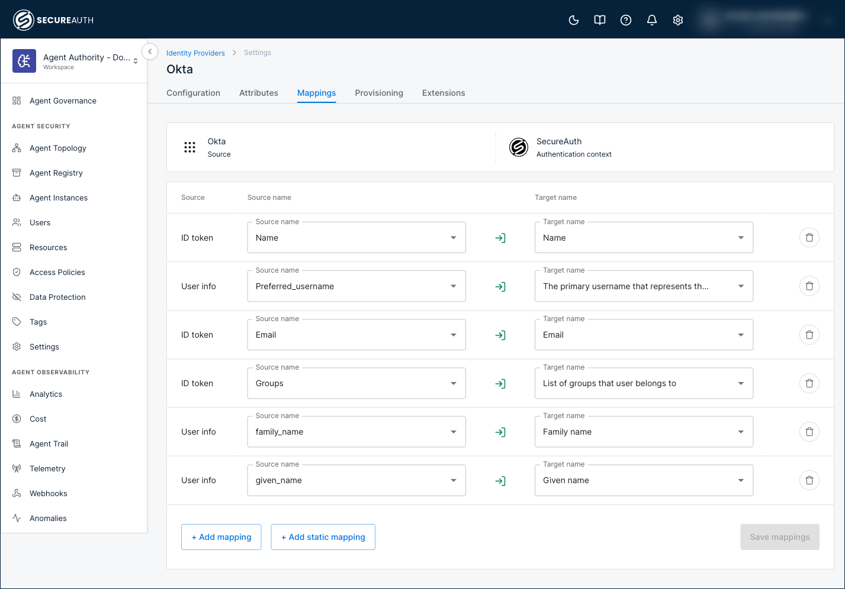Open Analytics in sidebar
Screen dimensions: 845x589
(73, 394)
